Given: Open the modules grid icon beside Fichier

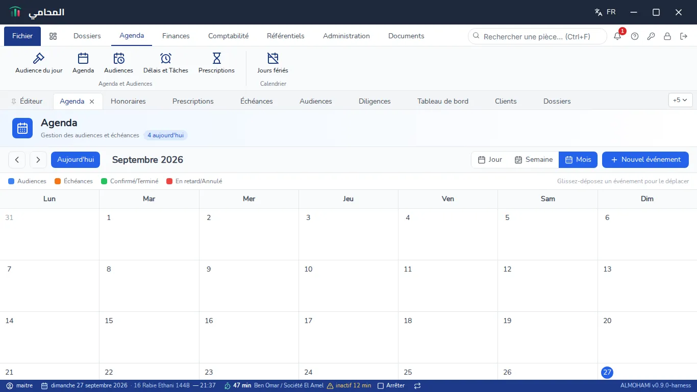Looking at the screenshot, I should click(53, 36).
